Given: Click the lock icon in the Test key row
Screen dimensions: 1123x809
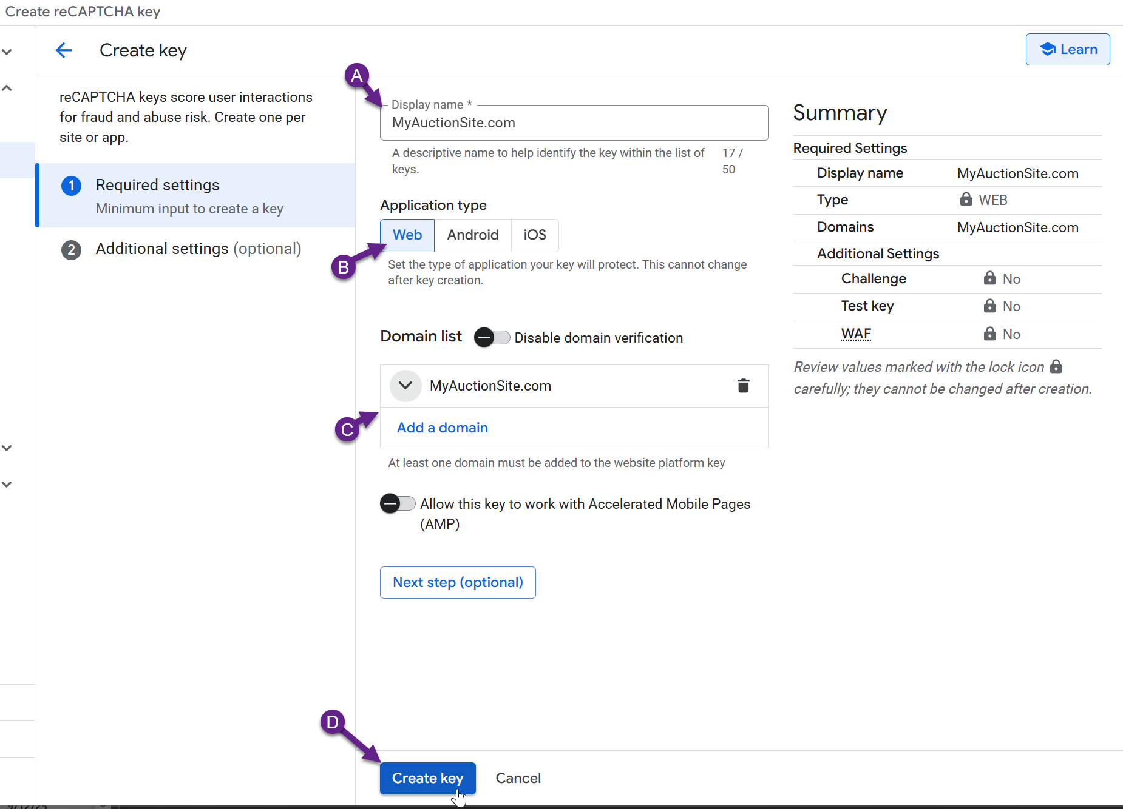Looking at the screenshot, I should (x=989, y=305).
